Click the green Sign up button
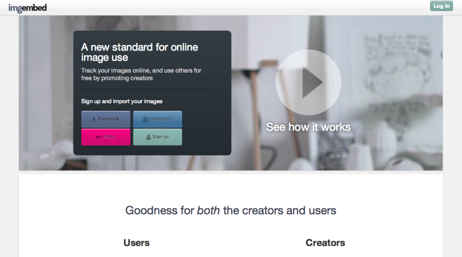The image size is (462, 257). coord(157,137)
